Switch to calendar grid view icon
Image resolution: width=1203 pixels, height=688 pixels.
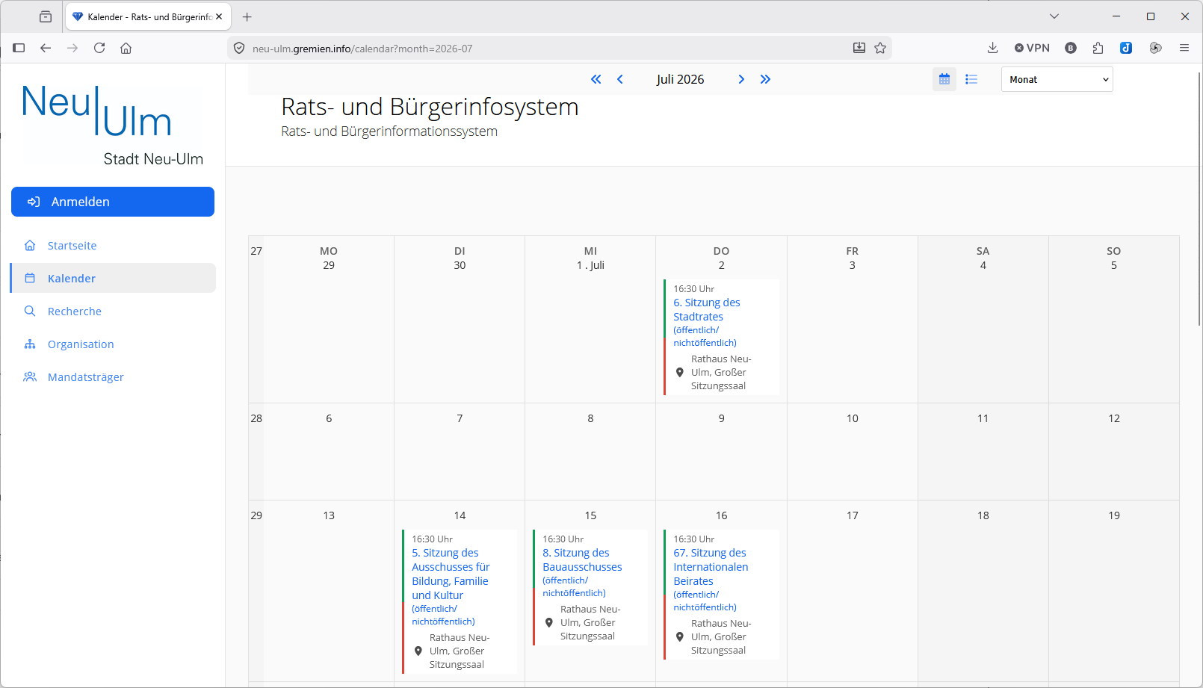pos(944,79)
